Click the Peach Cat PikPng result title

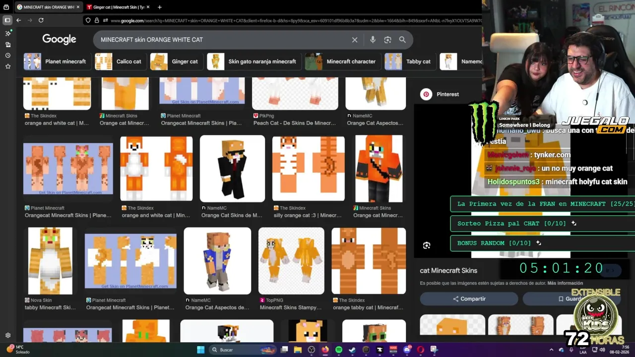[294, 123]
